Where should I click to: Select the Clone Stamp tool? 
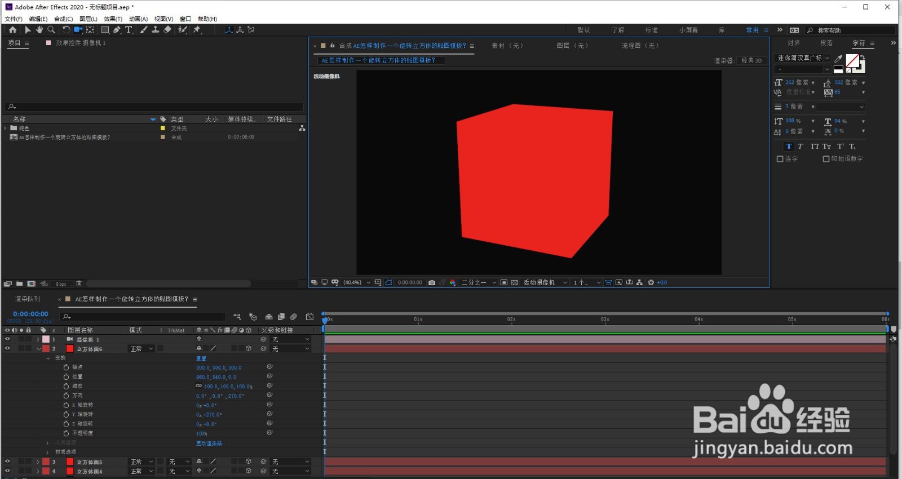(156, 30)
